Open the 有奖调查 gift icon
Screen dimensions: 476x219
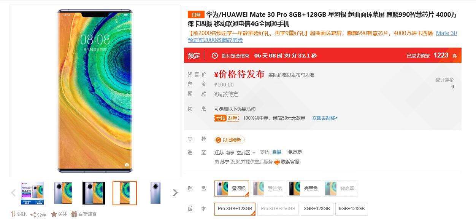(74, 214)
